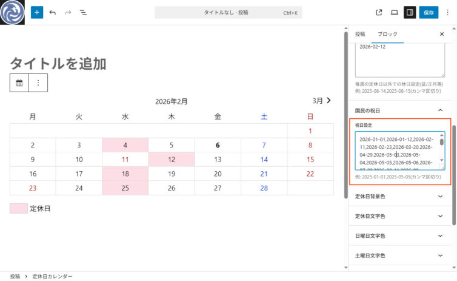Expand the 定休日背景色 panel
Screen dimensions: 457x281
[440, 197]
